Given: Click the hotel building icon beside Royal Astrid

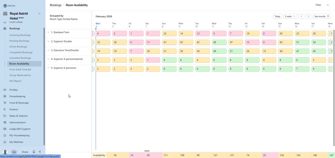Looking at the screenshot, I should (x=5, y=13).
